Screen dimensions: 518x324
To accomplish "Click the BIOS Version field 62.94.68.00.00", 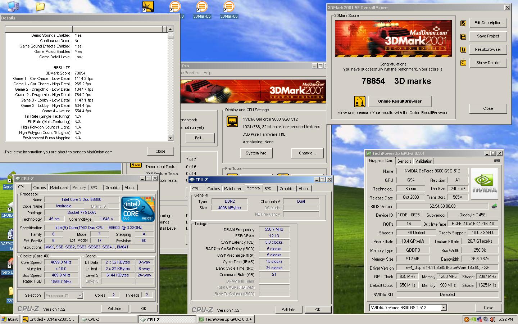I will (442, 207).
